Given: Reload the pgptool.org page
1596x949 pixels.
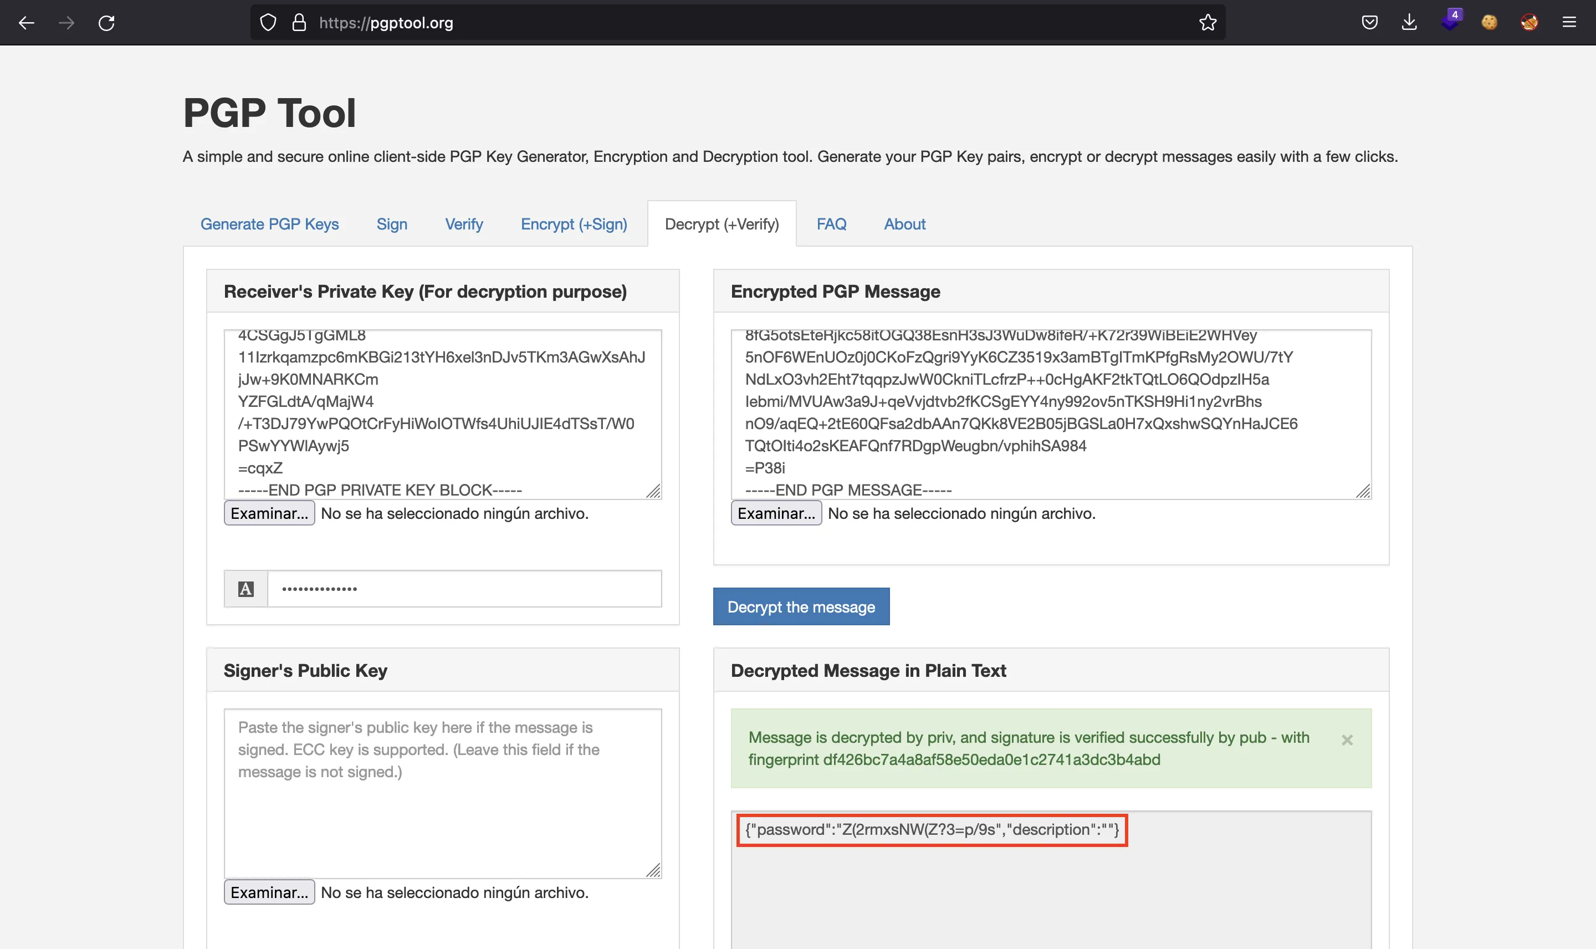Looking at the screenshot, I should click(x=107, y=23).
